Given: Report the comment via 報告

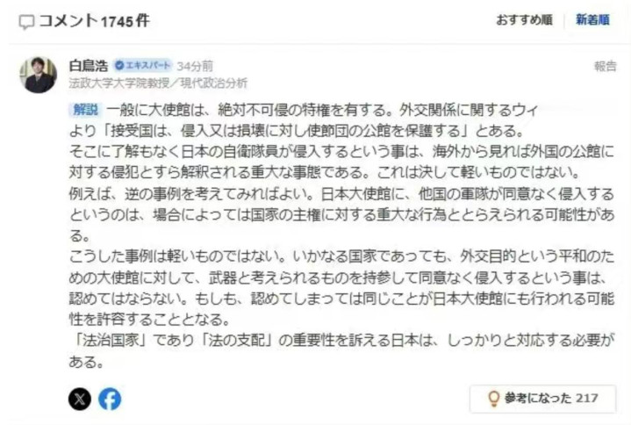Looking at the screenshot, I should (606, 66).
